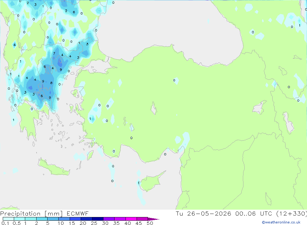Image resolution: width=307 pixels, height=225 pixels.
Task: Select the legend swatch between 15 and 20
Action: pyautogui.click(x=76, y=219)
